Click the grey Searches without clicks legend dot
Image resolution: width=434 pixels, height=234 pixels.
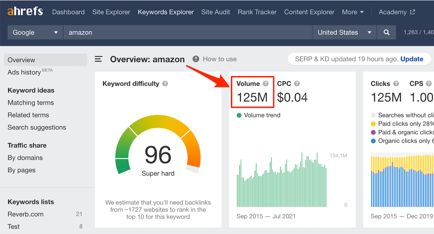373,115
